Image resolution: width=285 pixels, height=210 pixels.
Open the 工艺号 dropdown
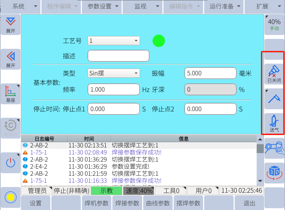pyautogui.click(x=114, y=41)
